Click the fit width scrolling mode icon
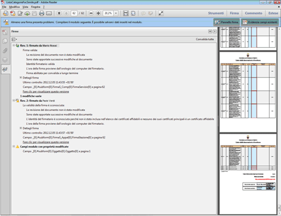 point(126,13)
